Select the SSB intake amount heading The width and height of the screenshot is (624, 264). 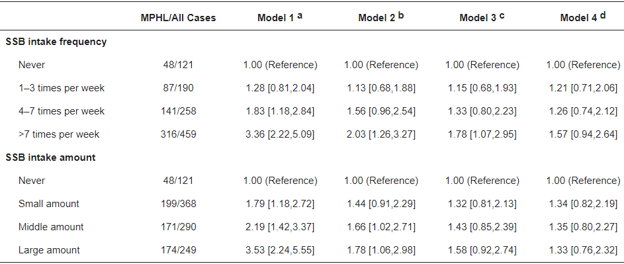pos(50,157)
